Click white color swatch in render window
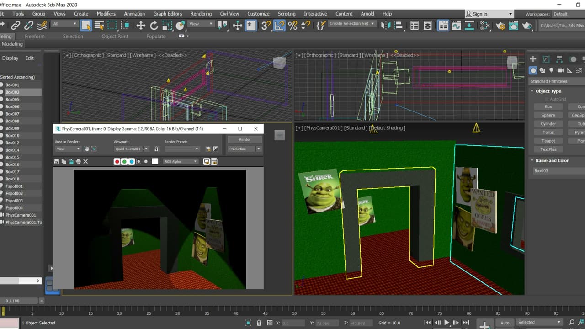The width and height of the screenshot is (585, 329). pos(155,161)
